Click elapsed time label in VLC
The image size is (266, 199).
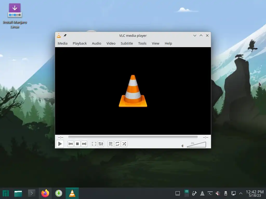click(61, 137)
